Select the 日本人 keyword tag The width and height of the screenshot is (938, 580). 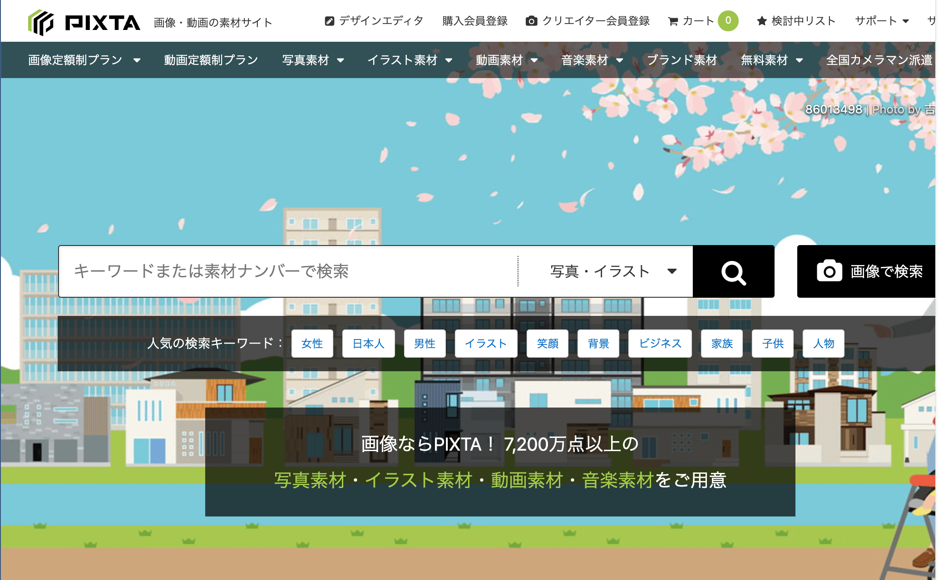(x=369, y=344)
